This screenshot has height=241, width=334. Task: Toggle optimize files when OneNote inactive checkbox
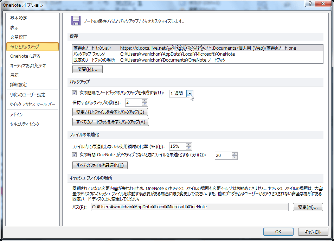[74, 155]
